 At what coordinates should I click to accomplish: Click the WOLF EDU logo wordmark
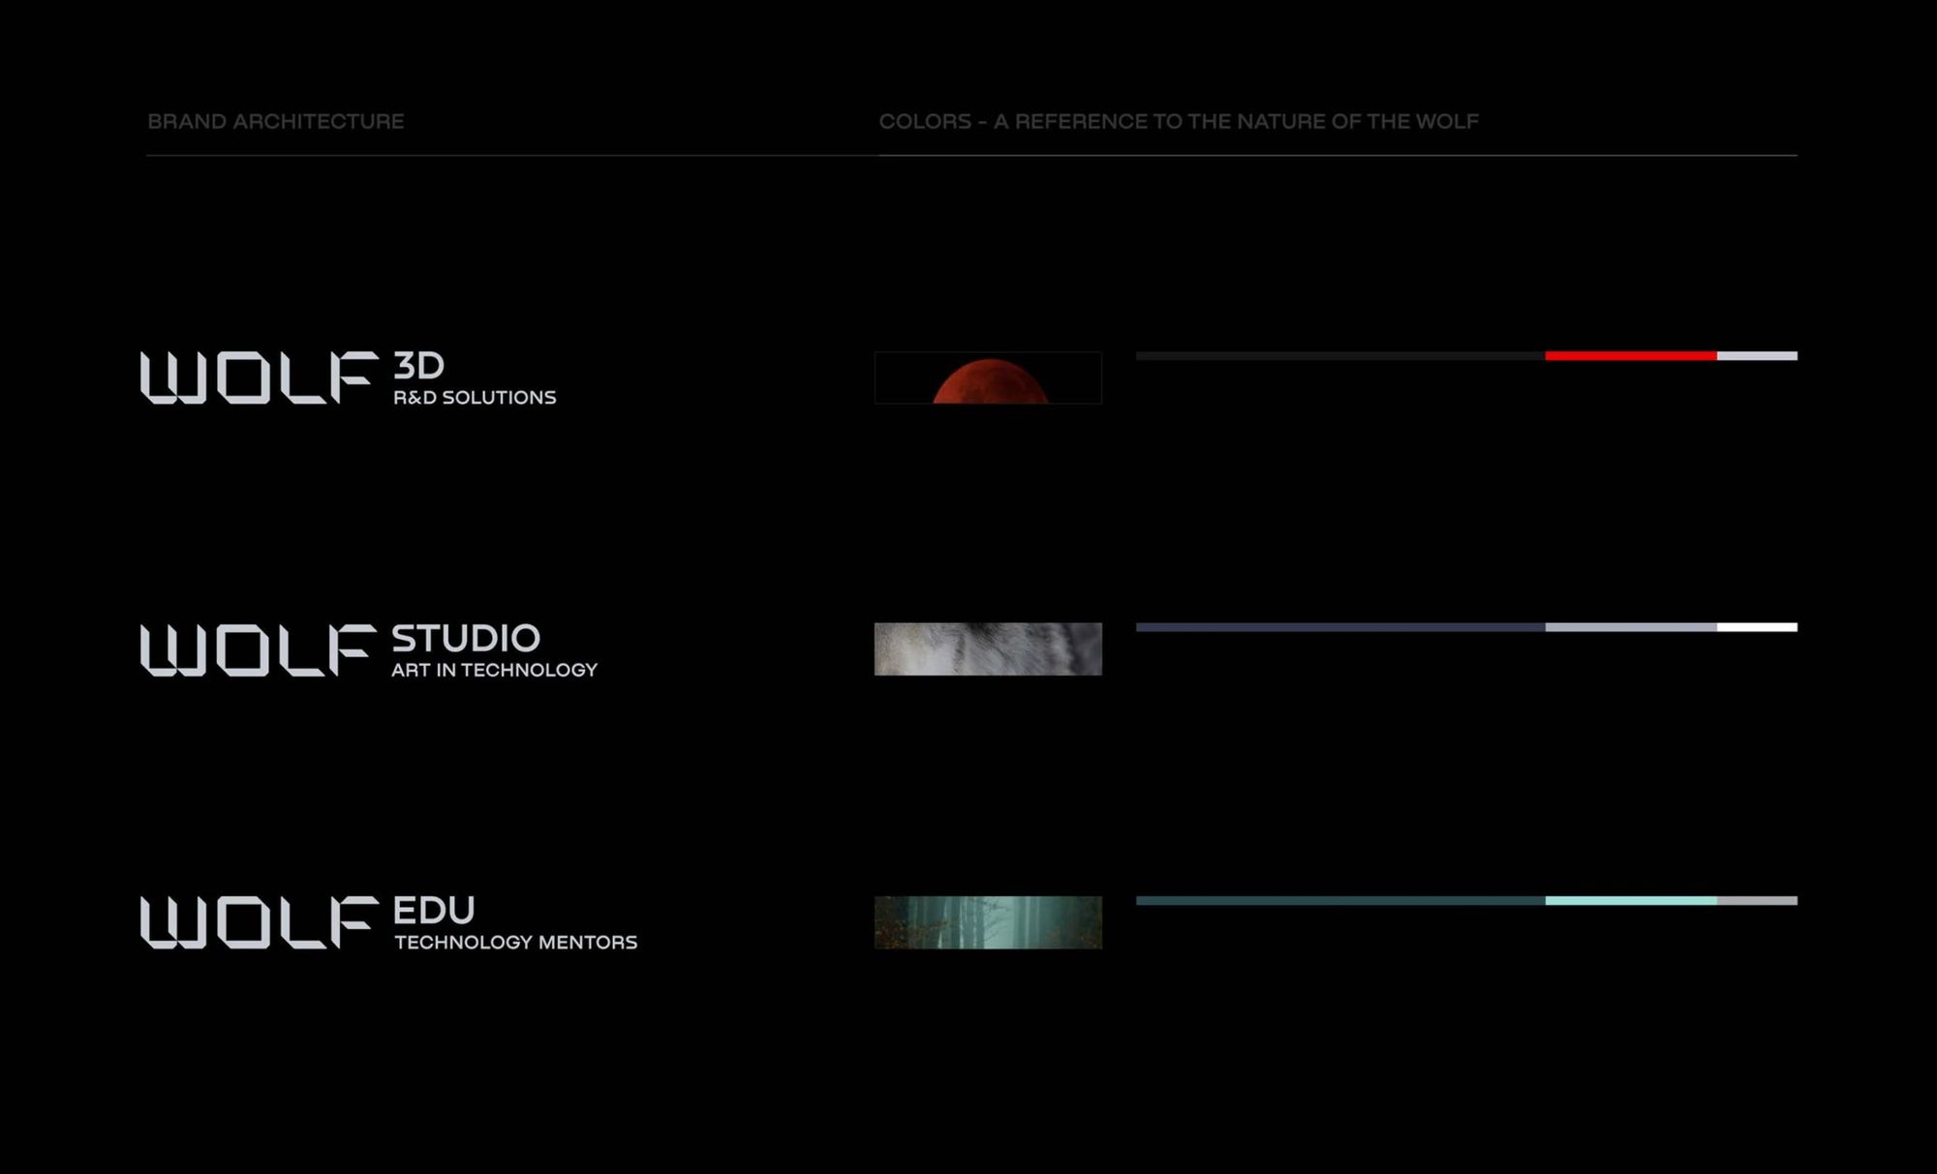(x=259, y=922)
